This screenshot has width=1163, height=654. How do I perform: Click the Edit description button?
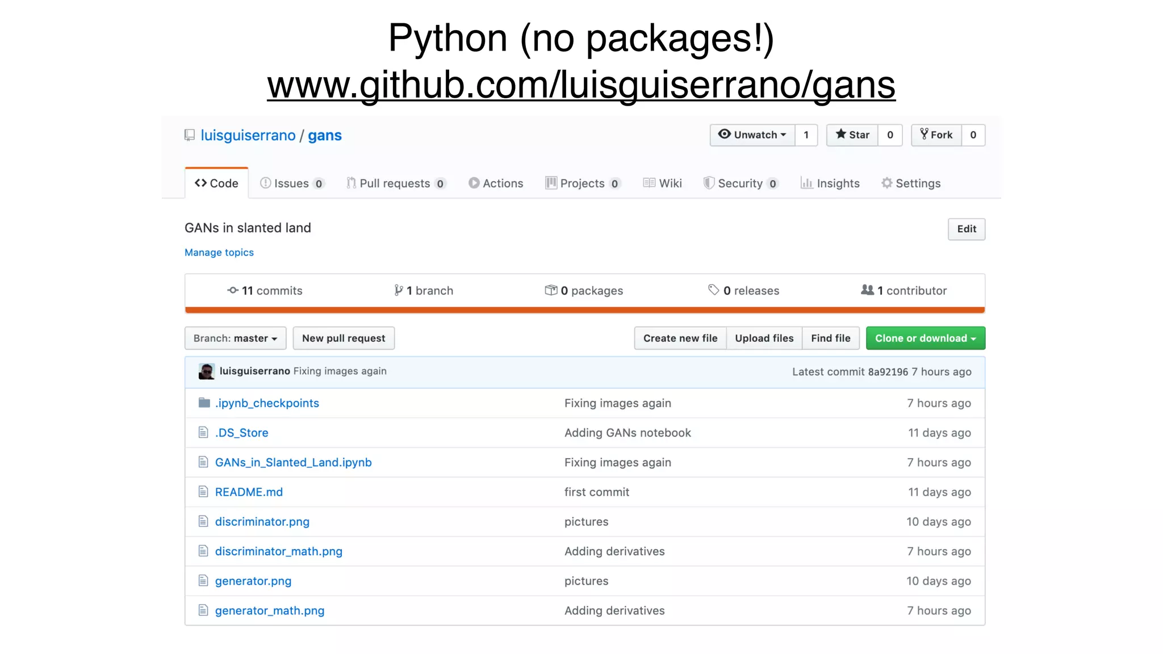point(967,229)
